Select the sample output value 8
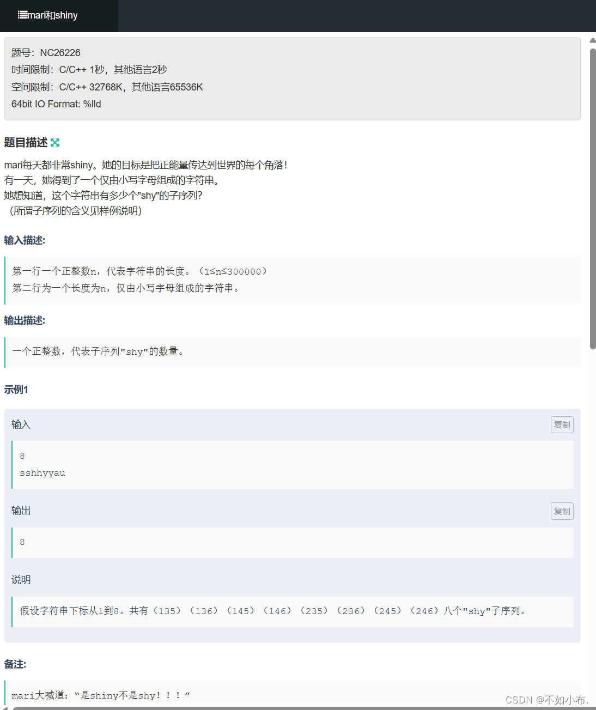Image resolution: width=596 pixels, height=710 pixels. pos(22,542)
